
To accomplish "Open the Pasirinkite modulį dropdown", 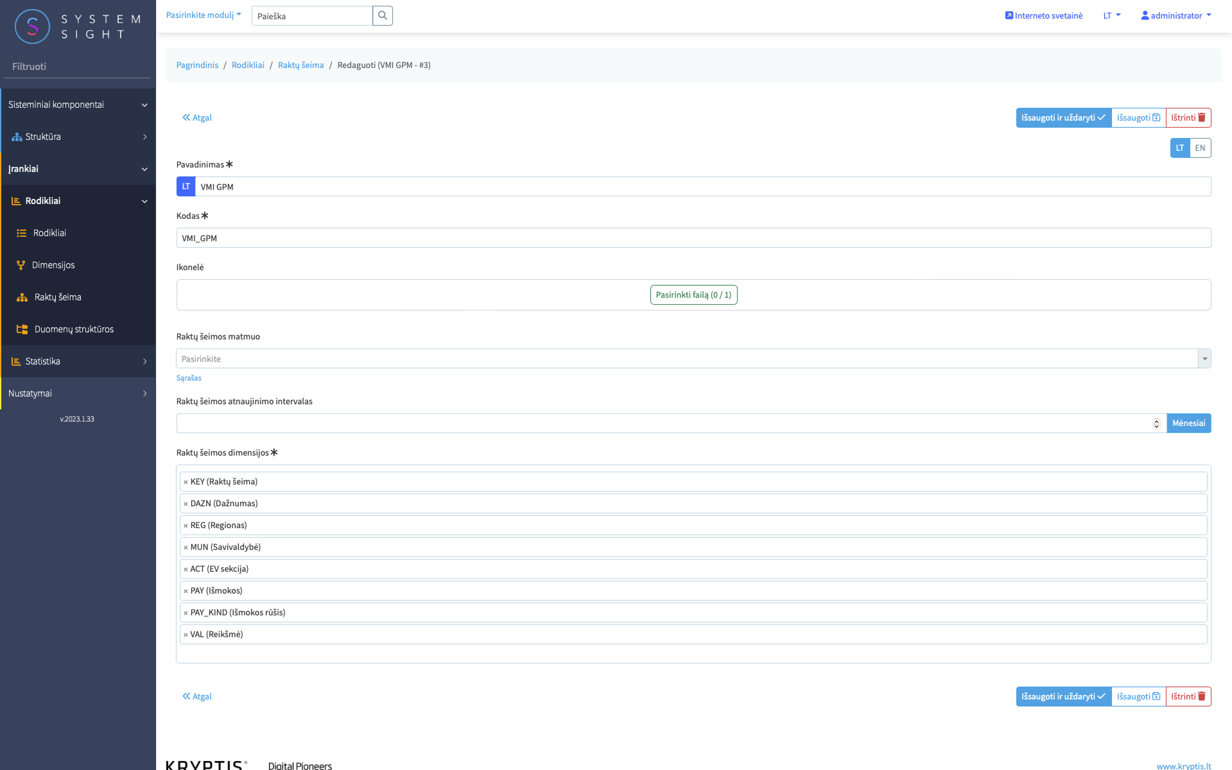I will point(204,15).
